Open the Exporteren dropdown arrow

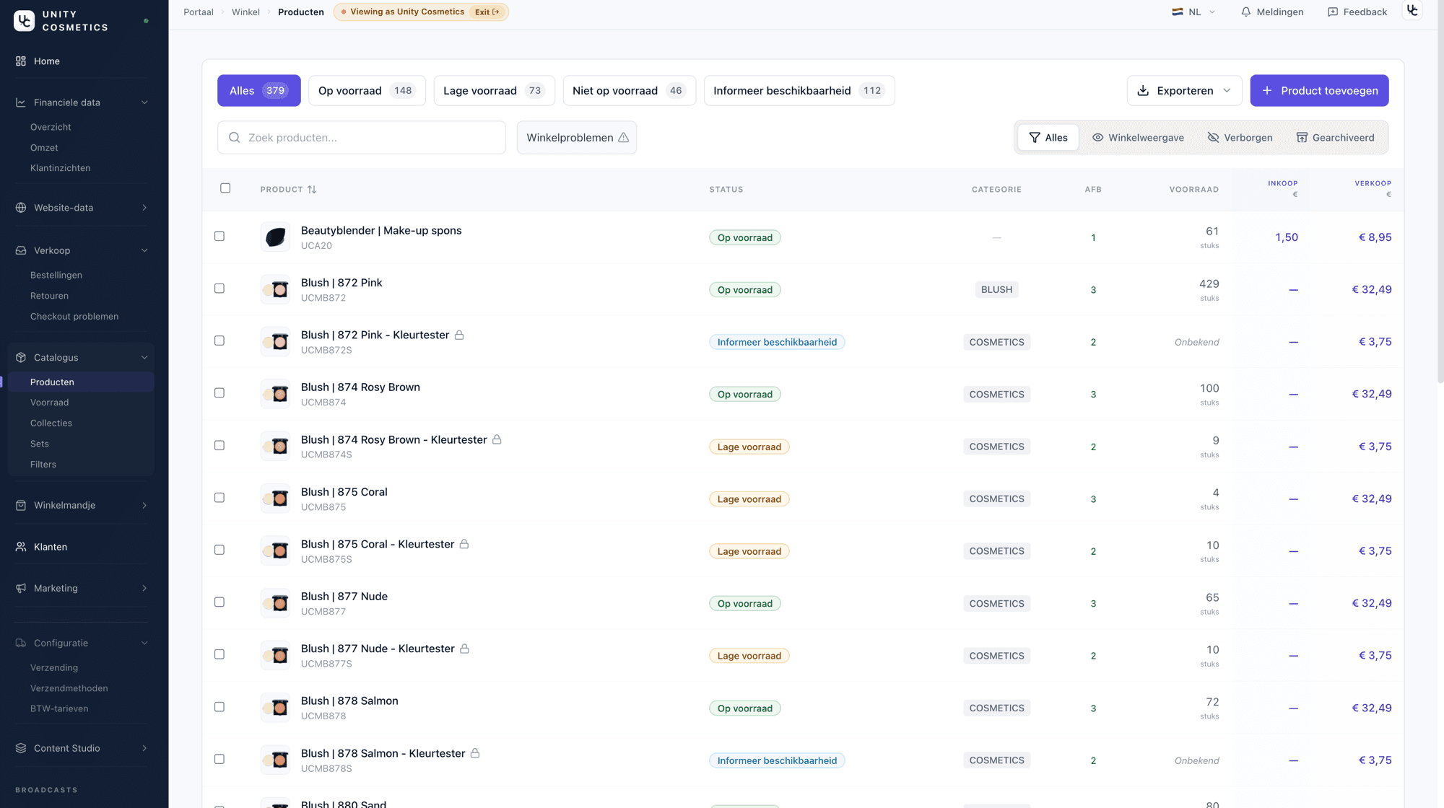point(1227,91)
